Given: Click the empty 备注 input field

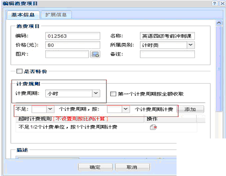Looking at the screenshot, I should click(167, 54).
